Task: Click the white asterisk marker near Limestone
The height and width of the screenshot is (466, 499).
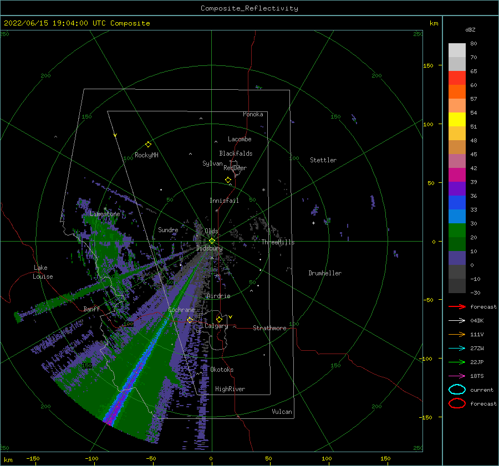Action: (x=105, y=209)
